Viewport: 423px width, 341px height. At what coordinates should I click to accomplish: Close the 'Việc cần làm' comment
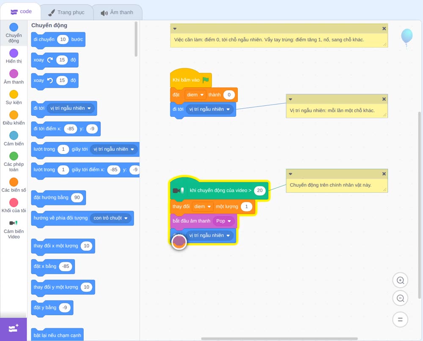click(384, 29)
